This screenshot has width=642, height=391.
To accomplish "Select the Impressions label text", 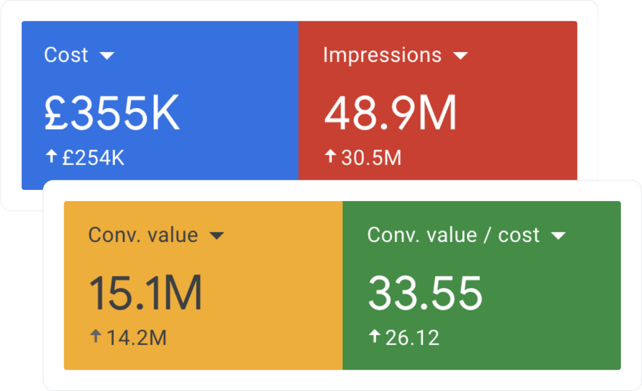I will click(x=382, y=55).
